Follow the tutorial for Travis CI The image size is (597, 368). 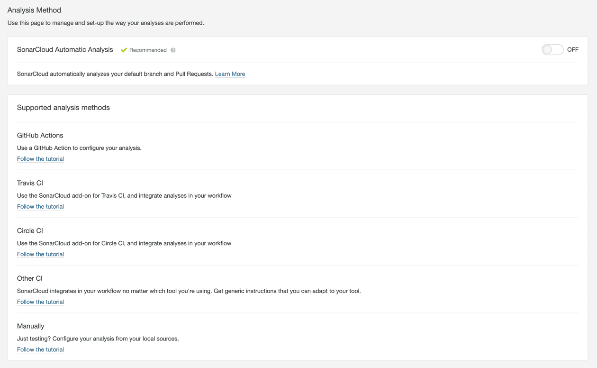click(40, 206)
